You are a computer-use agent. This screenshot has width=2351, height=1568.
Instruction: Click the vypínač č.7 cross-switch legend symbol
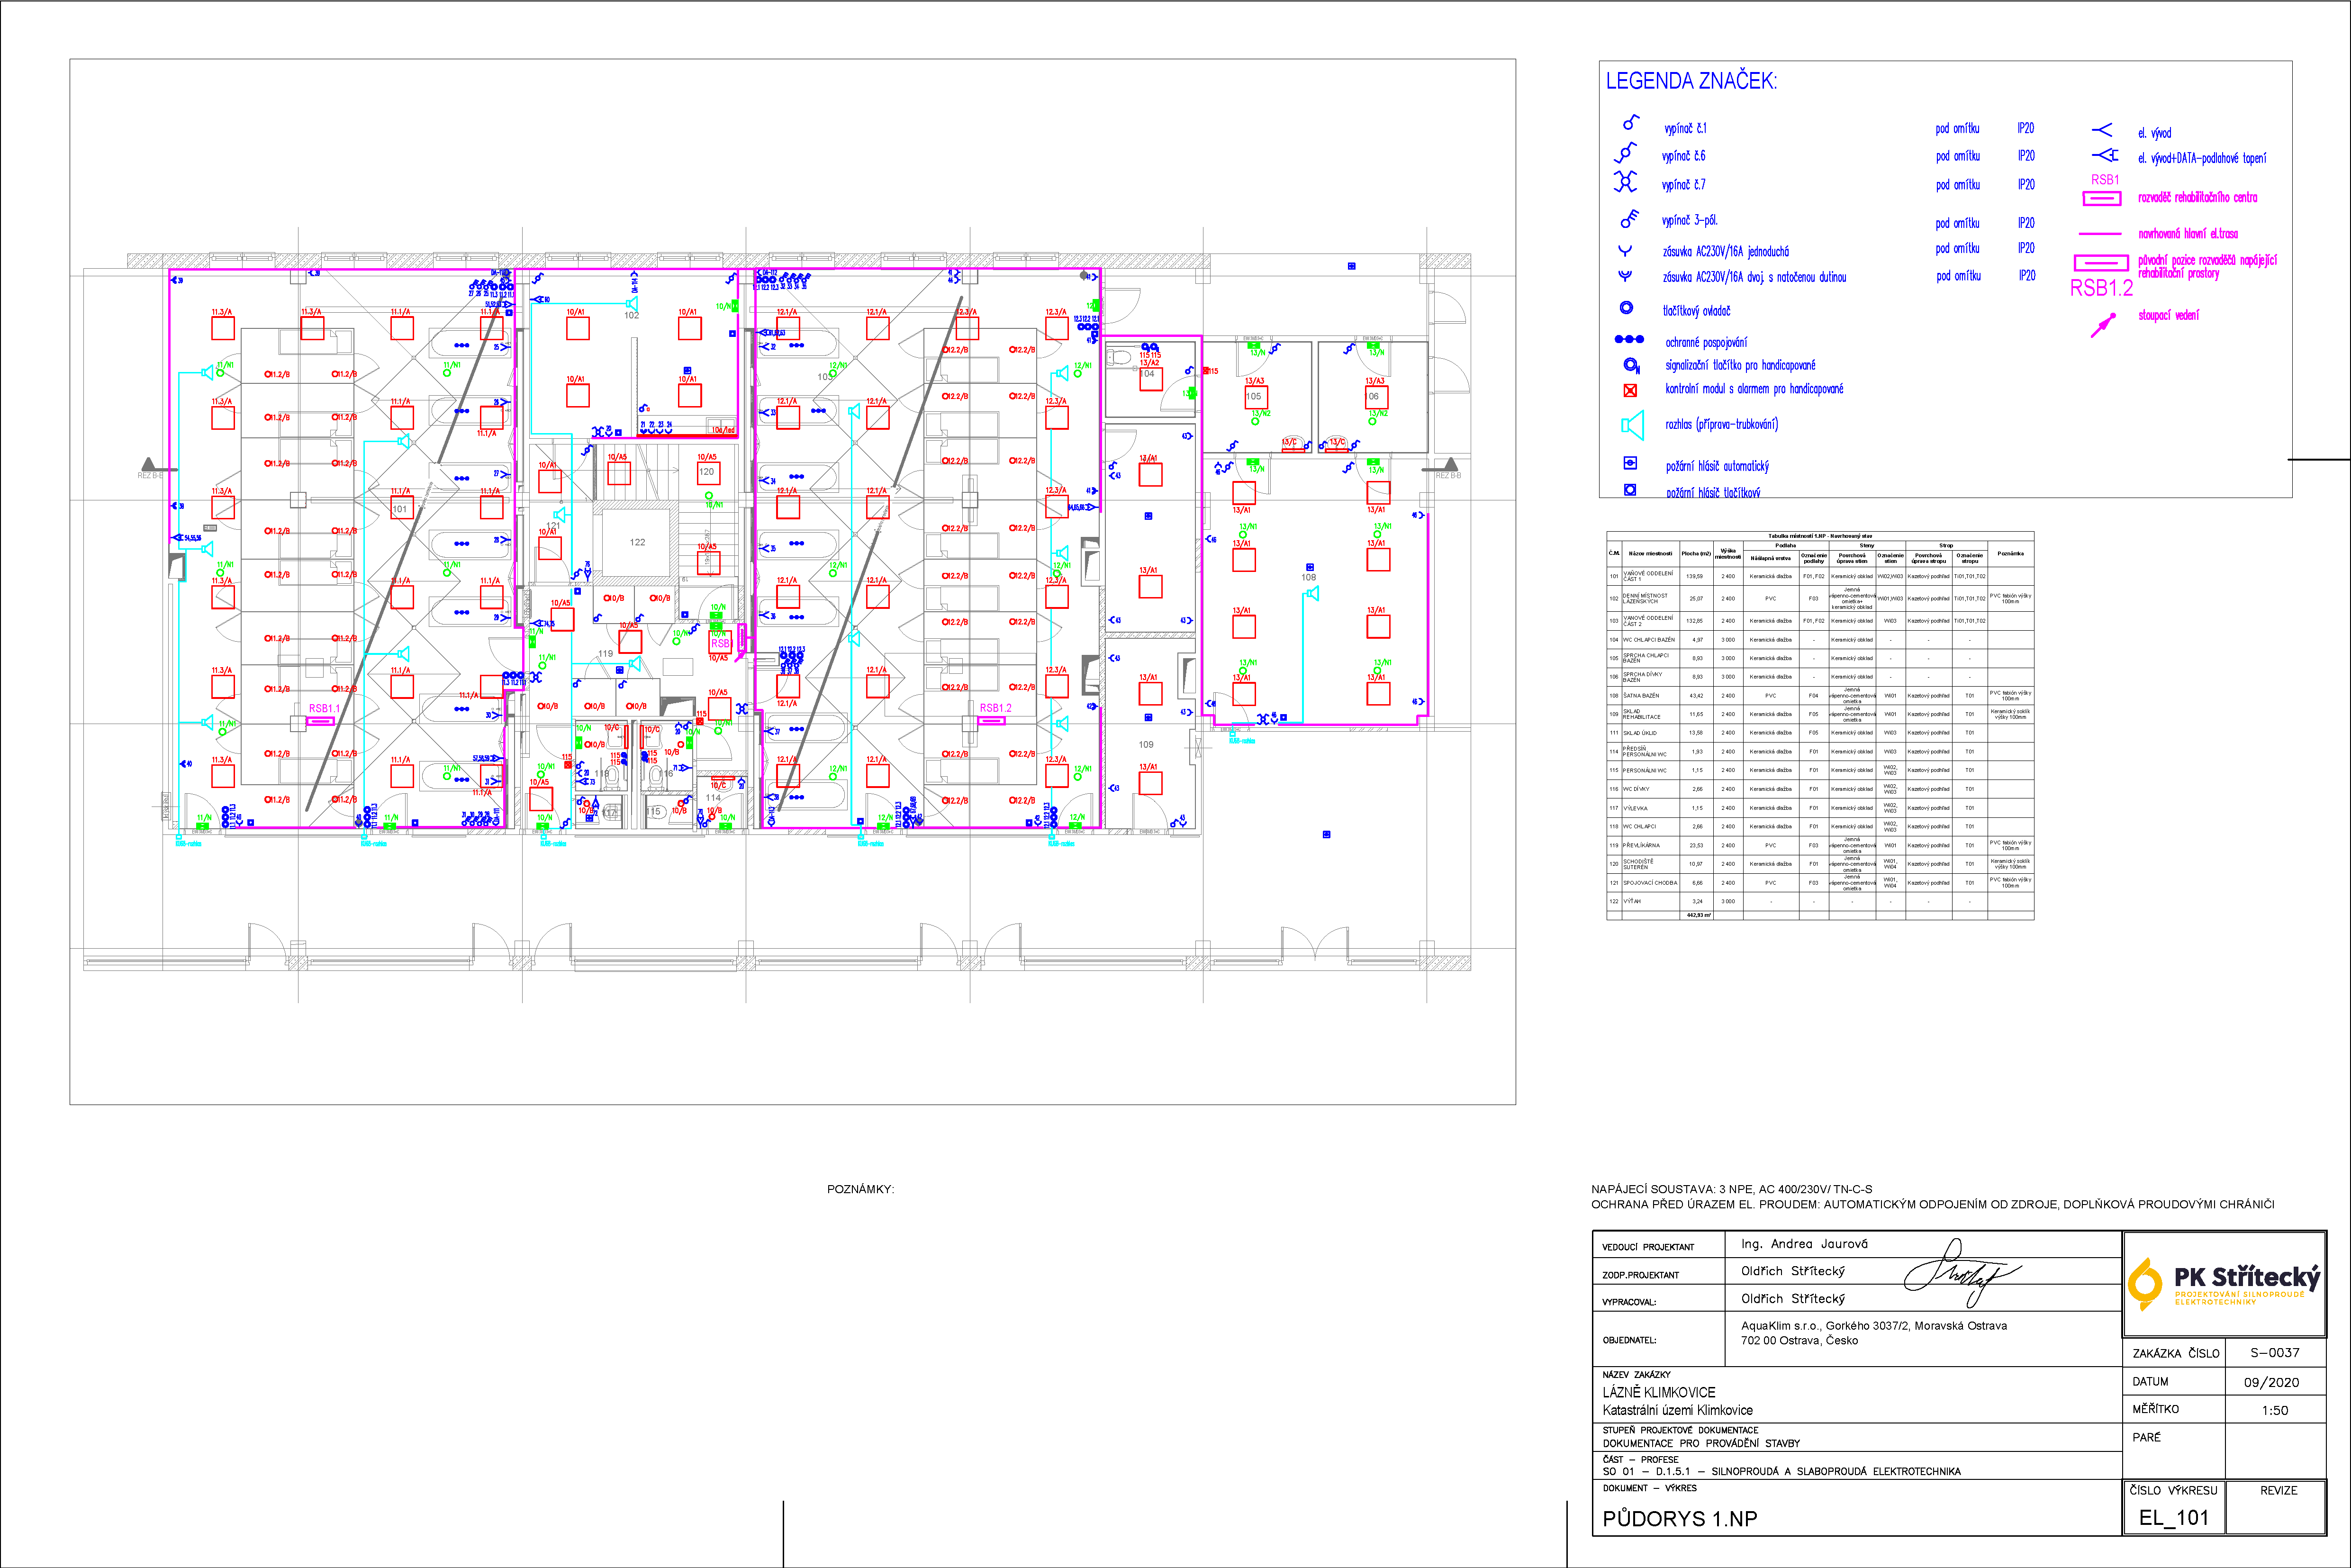coord(1626,182)
